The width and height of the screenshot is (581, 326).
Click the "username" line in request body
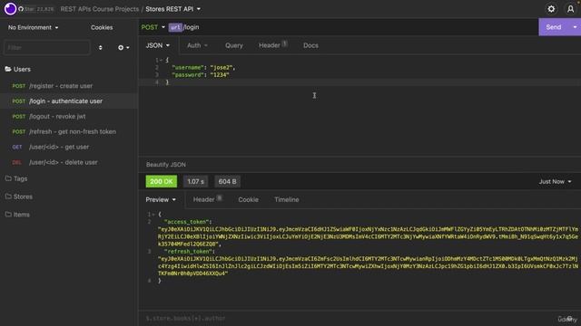pyautogui.click(x=203, y=67)
